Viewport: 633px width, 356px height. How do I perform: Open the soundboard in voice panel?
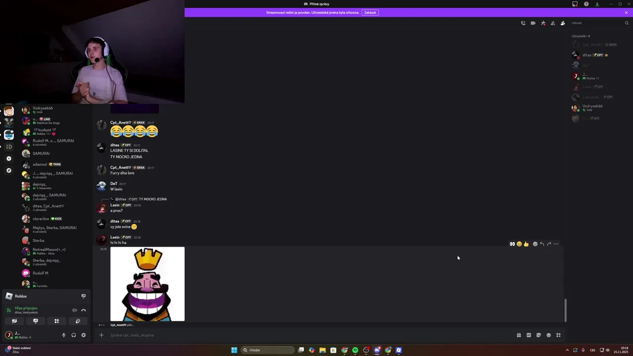pos(78,321)
